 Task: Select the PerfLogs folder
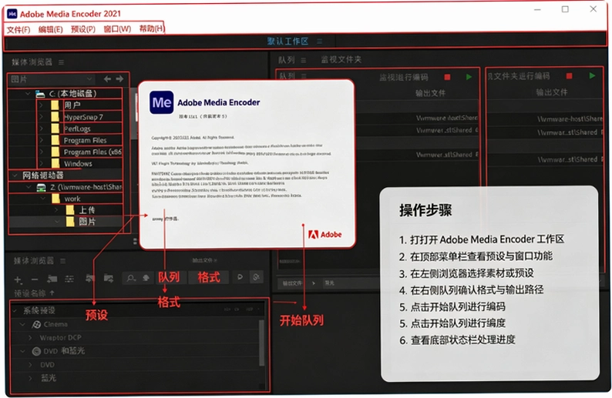click(x=77, y=129)
